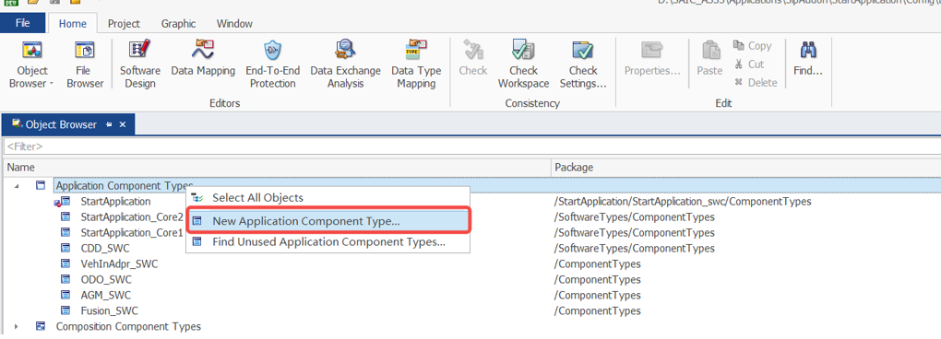Choose Find Unused Application Component Types
Screen dimensions: 941x339
click(328, 242)
